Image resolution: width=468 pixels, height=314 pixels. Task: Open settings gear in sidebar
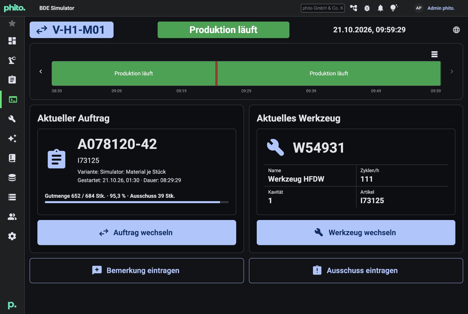pos(12,236)
